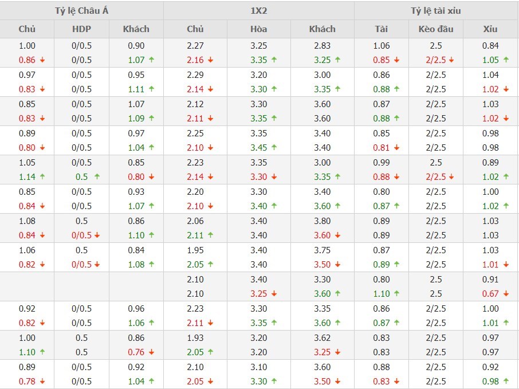Screen dimensions: 519x389
Task: Click the red down arrow beside 2.16
Action: tap(211, 60)
